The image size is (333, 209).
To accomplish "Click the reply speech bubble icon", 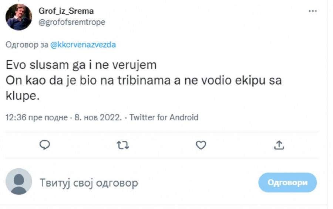I will click(45, 145).
